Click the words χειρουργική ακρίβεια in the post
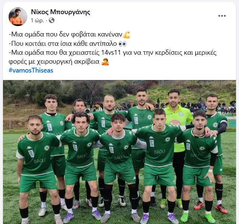This screenshot has height=224, width=239. 68,62
